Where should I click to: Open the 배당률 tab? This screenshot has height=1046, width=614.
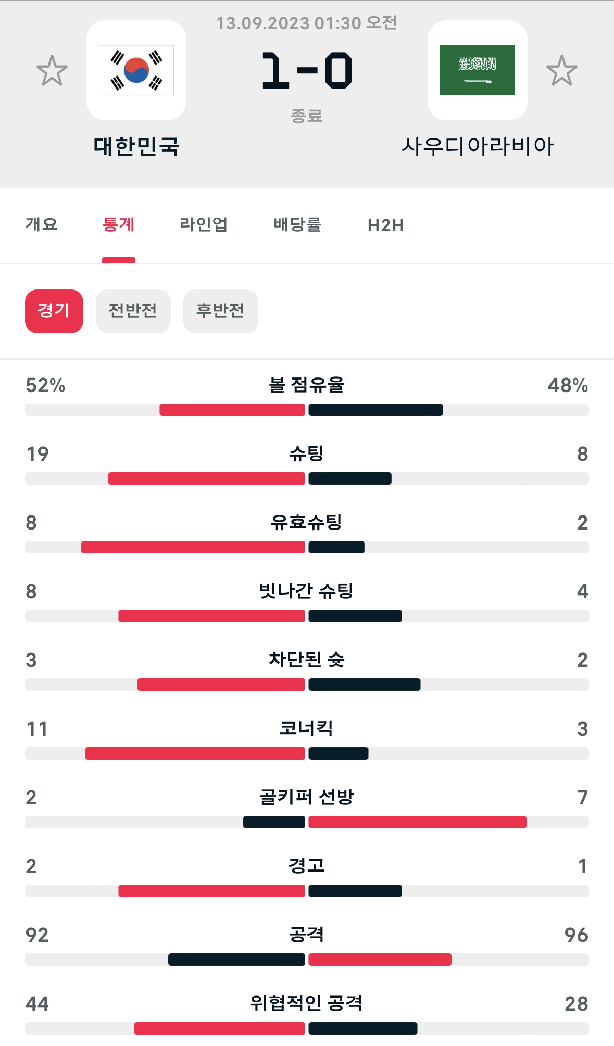click(297, 225)
